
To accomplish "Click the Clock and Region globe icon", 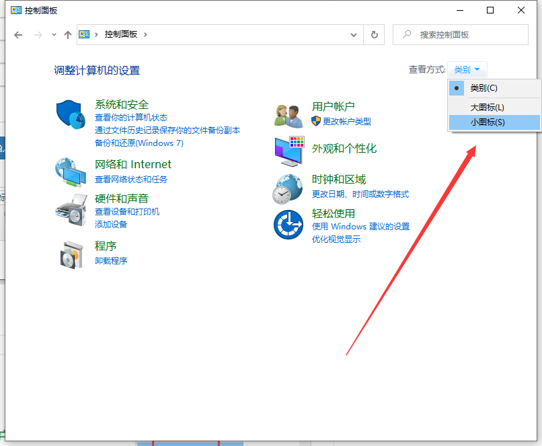I will pos(288,188).
